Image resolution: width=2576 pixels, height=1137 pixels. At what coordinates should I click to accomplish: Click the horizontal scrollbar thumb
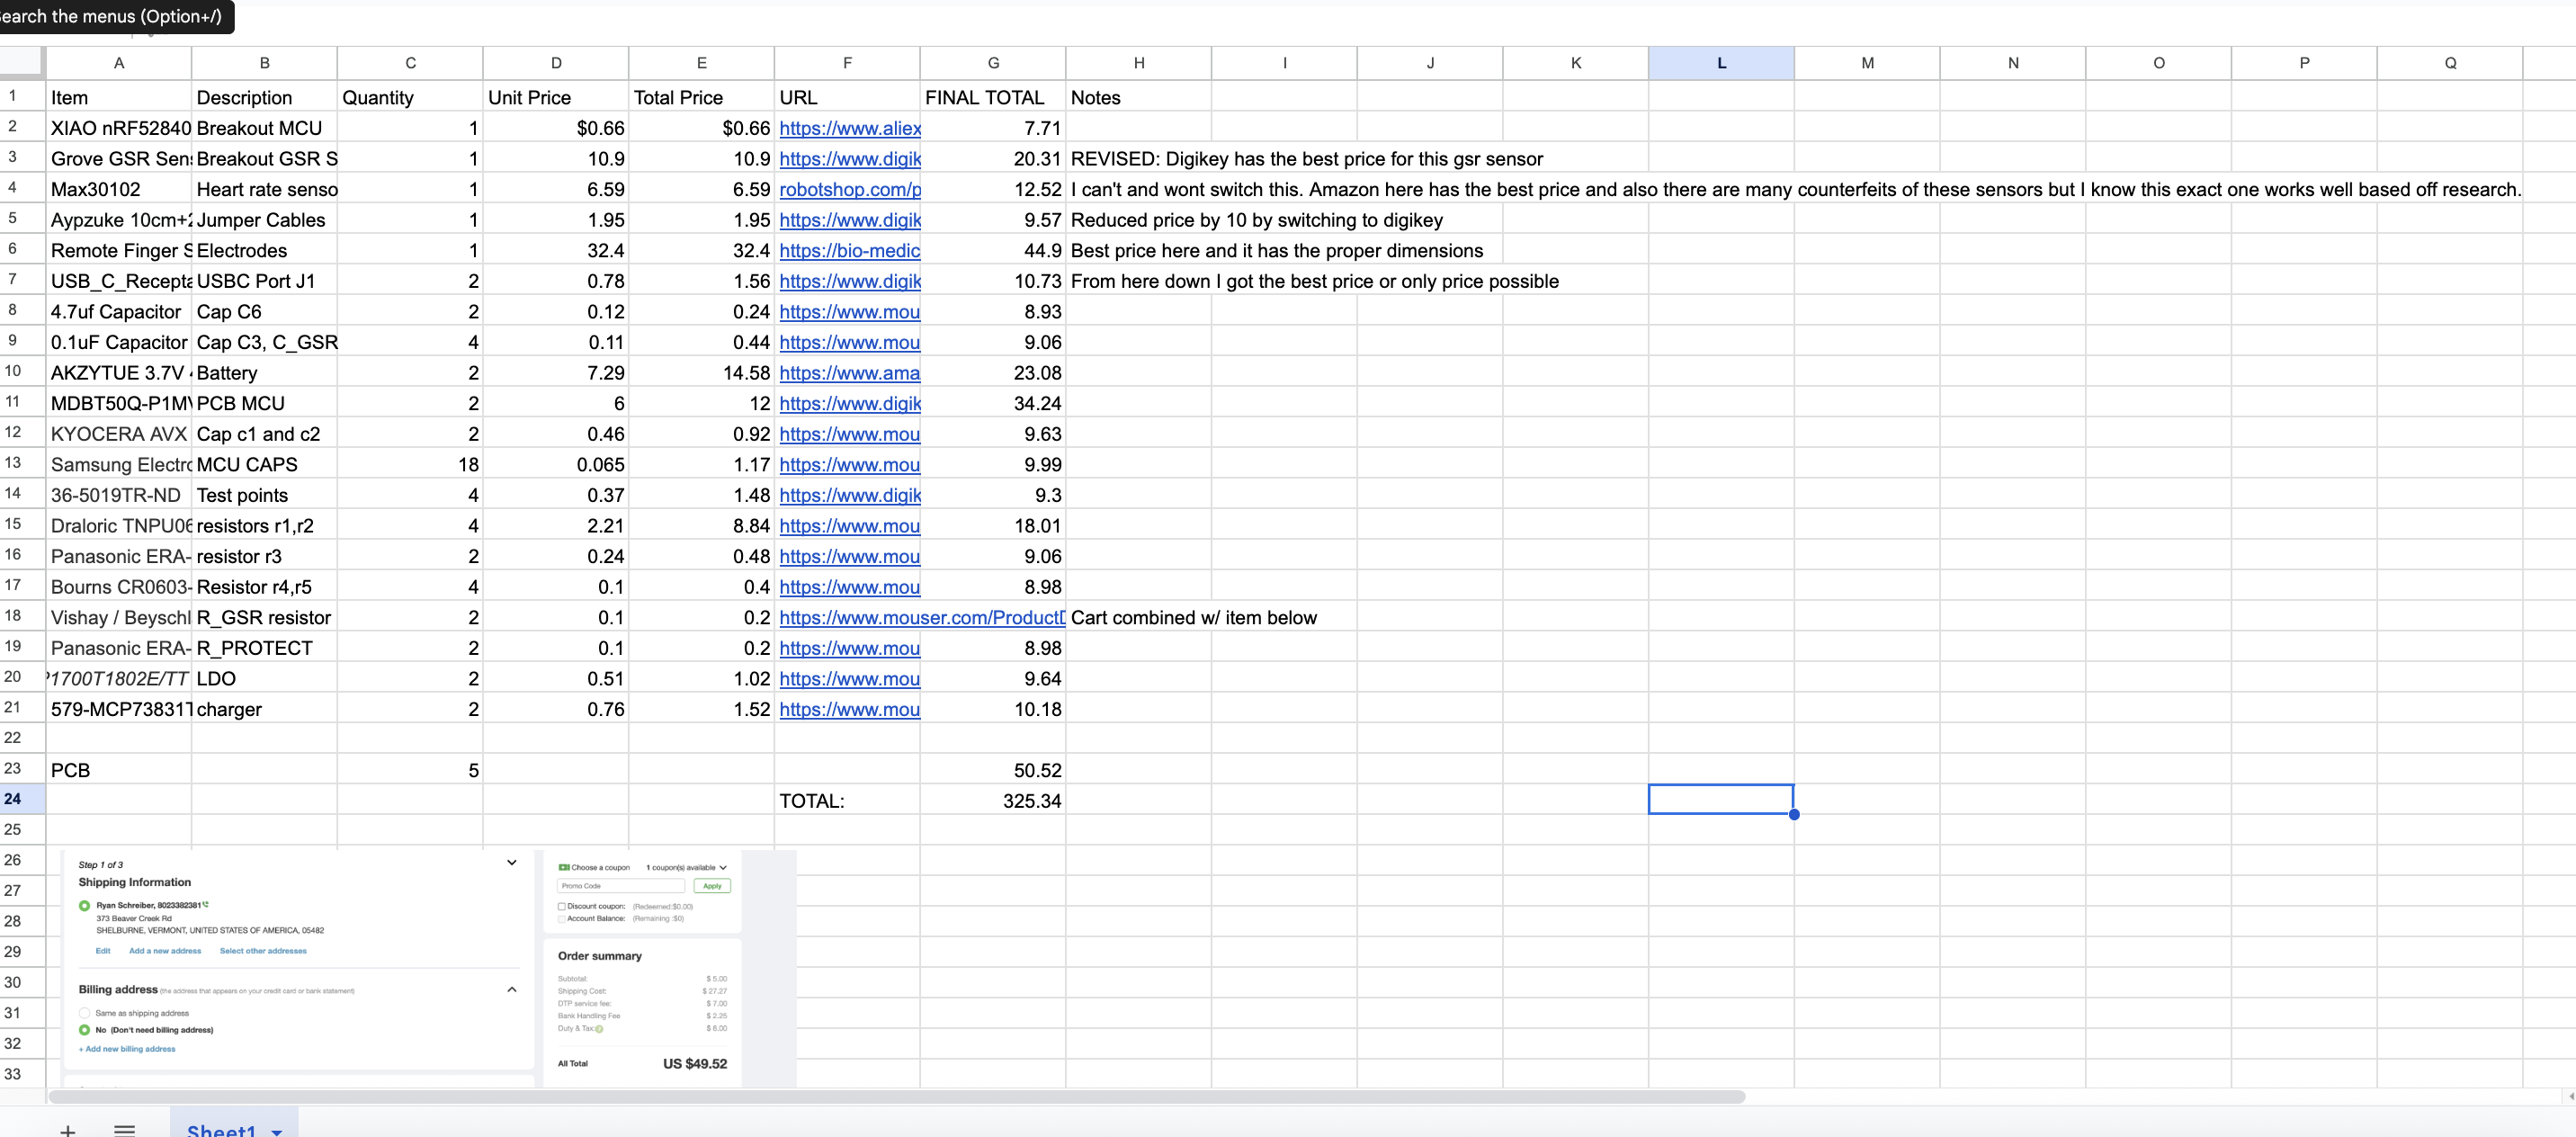[896, 1096]
